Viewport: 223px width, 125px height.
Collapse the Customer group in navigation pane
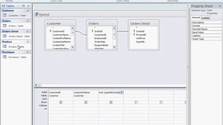(x=28, y=11)
